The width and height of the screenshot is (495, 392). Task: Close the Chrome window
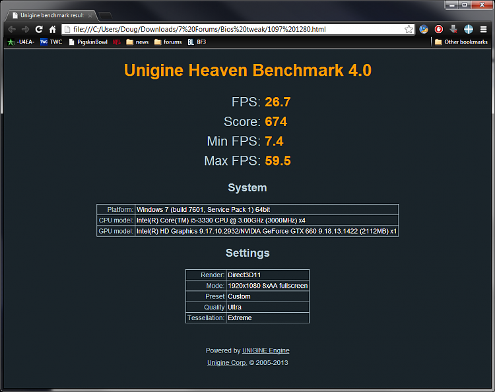[x=482, y=5]
